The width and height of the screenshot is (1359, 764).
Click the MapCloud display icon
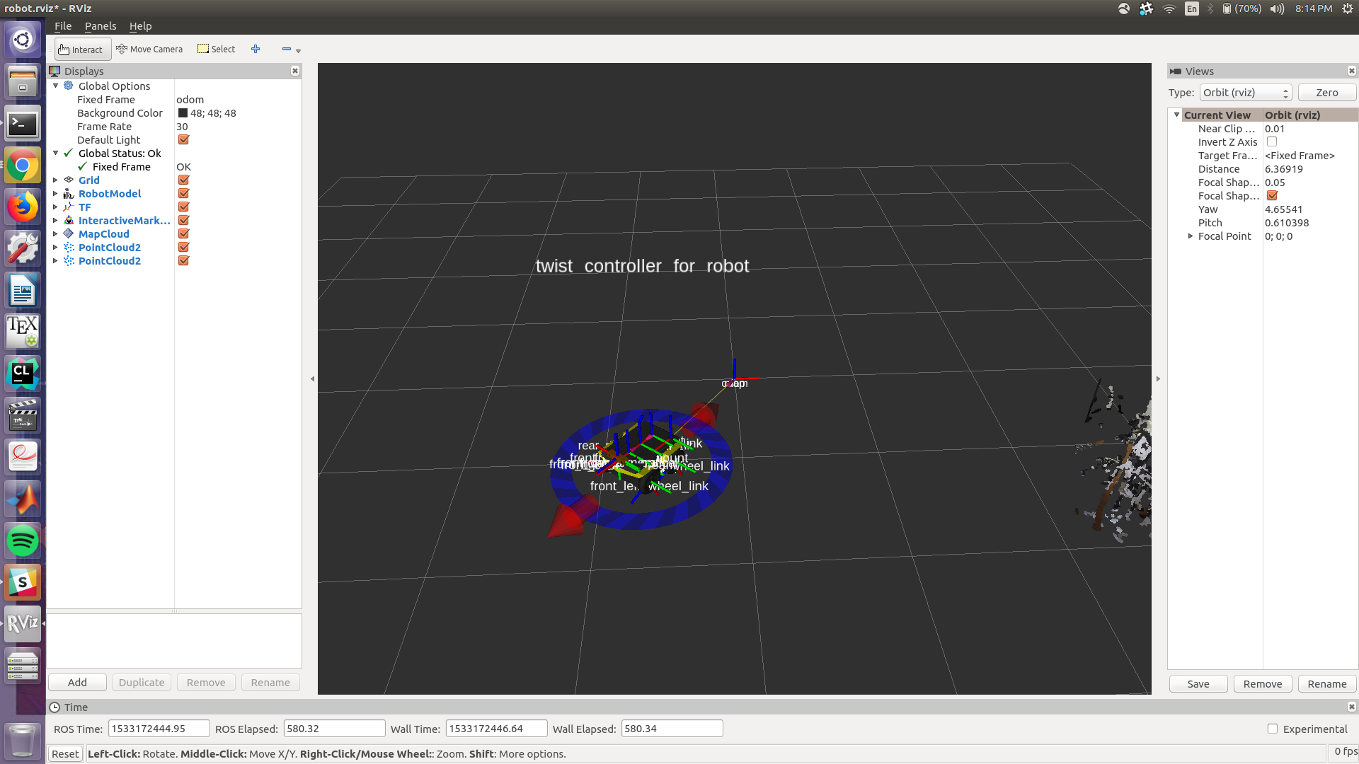[69, 234]
